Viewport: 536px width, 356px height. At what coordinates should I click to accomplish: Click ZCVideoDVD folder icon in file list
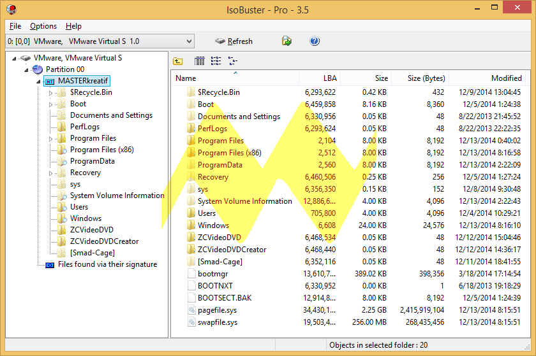[191, 237]
